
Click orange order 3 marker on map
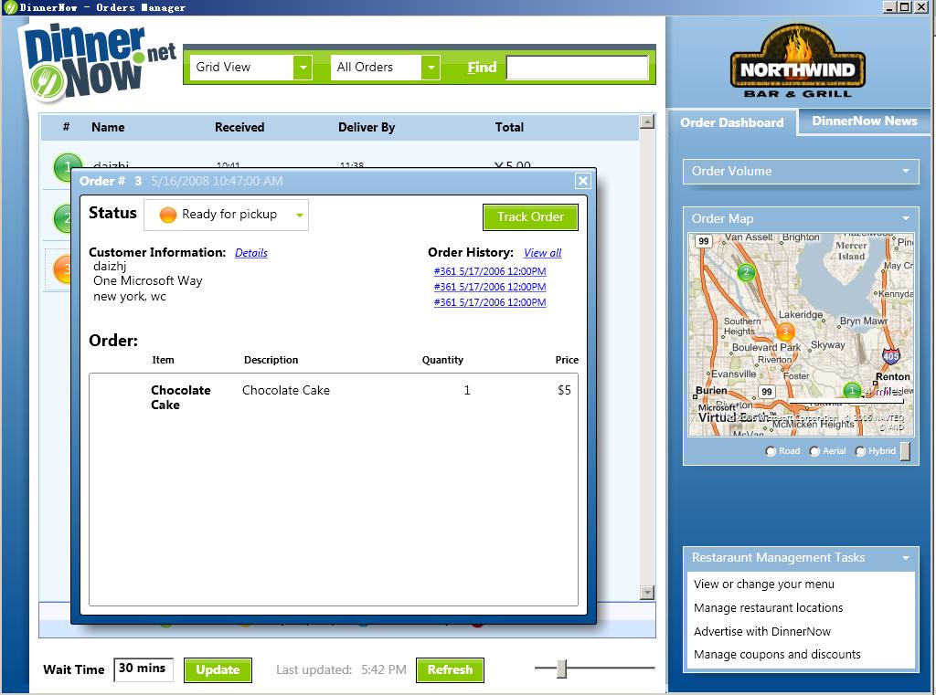point(785,332)
